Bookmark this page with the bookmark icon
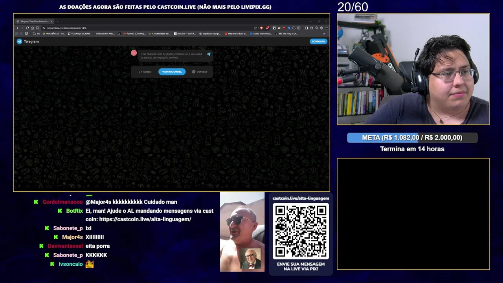Screen dimensions: 503x283 tap(37, 28)
